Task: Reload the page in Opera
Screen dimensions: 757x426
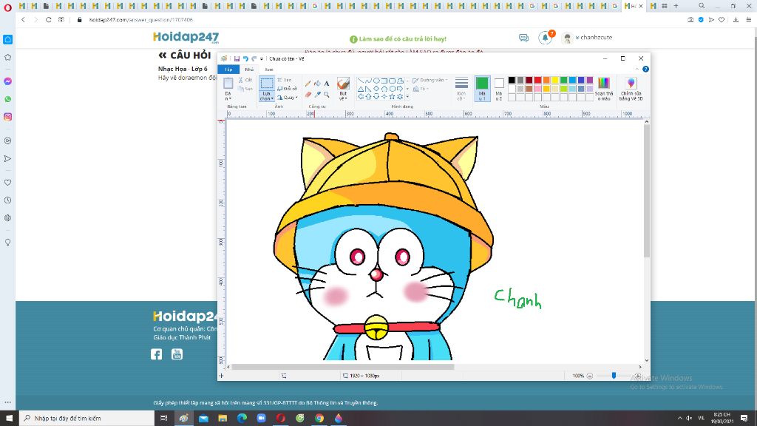Action: (48, 20)
